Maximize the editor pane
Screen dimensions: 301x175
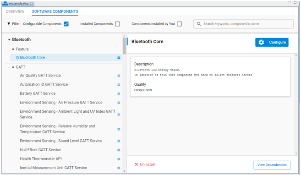[295, 2]
